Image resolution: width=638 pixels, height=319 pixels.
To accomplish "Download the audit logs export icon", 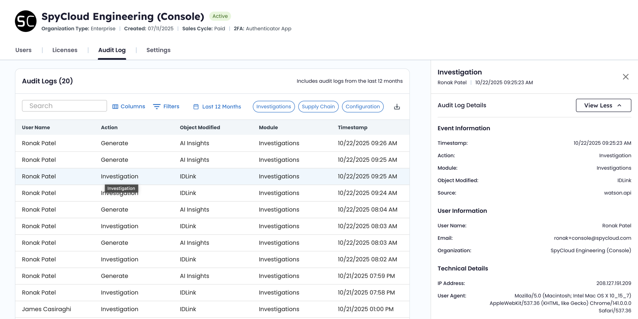I will point(397,107).
